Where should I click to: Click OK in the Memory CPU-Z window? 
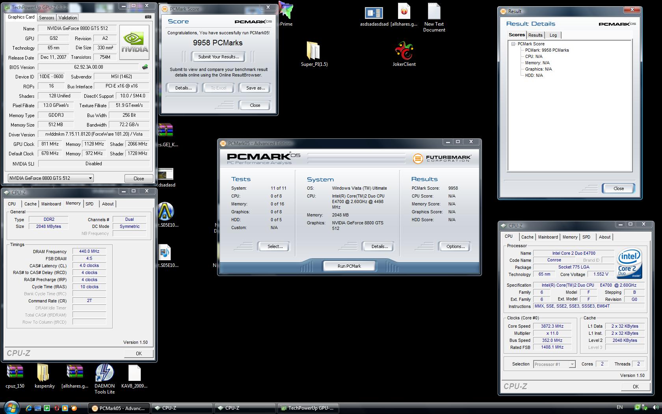[x=139, y=353]
